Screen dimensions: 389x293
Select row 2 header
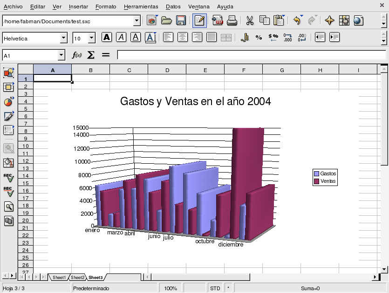(26, 86)
